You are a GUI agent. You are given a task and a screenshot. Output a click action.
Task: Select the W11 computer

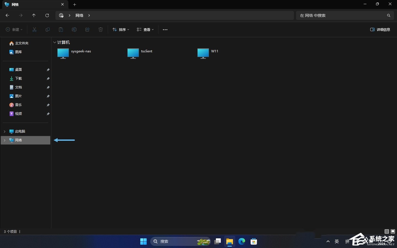(203, 53)
